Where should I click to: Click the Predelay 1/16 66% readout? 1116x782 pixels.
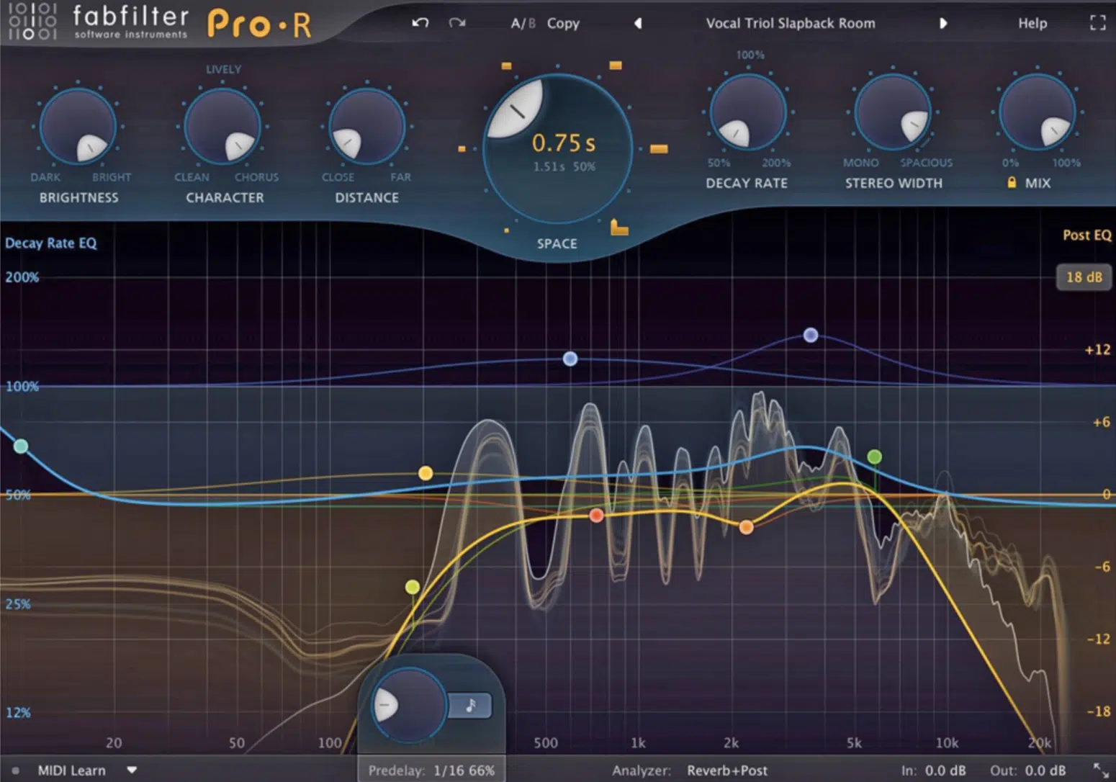click(431, 770)
